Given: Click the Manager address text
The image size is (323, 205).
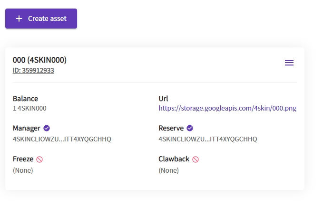Looking at the screenshot, I should click(x=62, y=139).
